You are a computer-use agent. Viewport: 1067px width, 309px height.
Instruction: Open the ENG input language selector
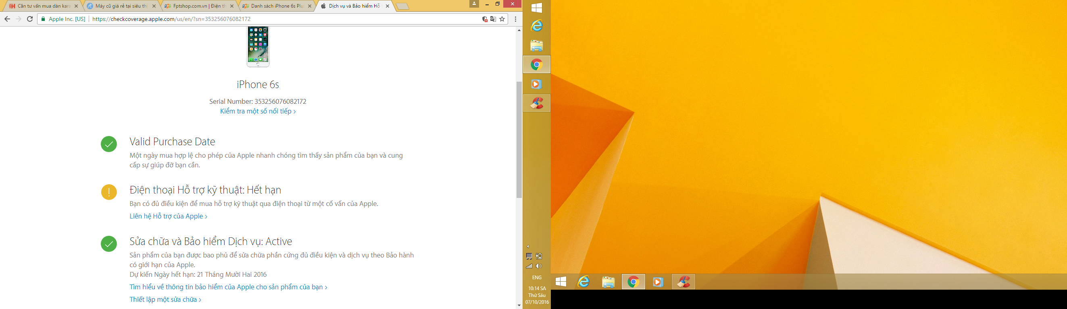(x=536, y=278)
